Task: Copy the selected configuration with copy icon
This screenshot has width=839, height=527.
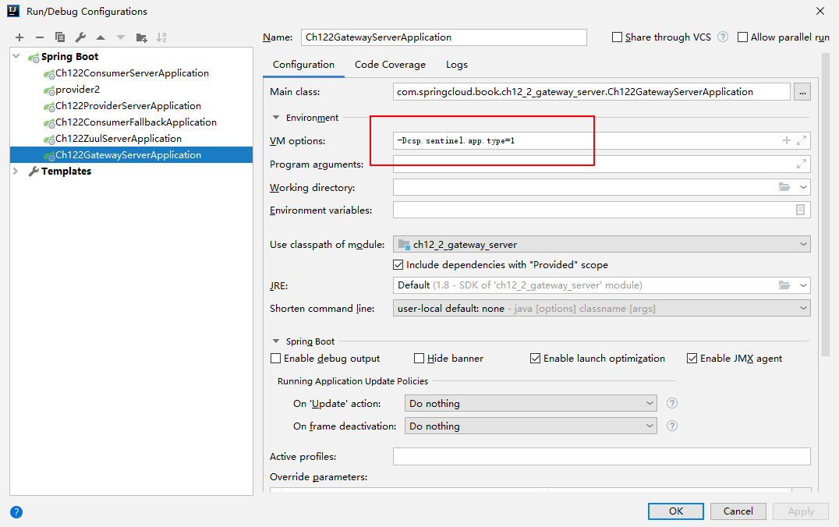Action: tap(60, 37)
